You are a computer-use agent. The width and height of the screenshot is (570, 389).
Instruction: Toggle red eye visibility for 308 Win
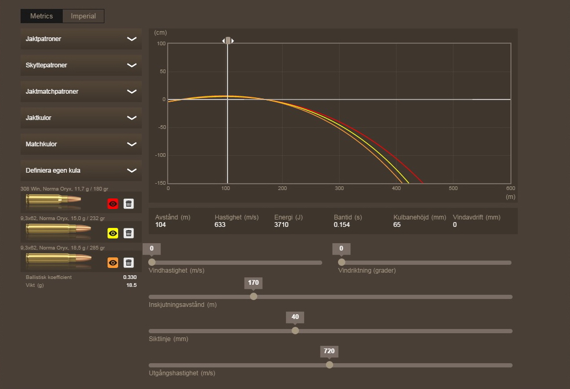112,204
